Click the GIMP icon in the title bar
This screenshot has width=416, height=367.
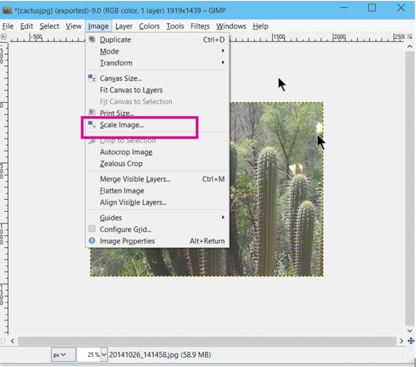tap(7, 9)
